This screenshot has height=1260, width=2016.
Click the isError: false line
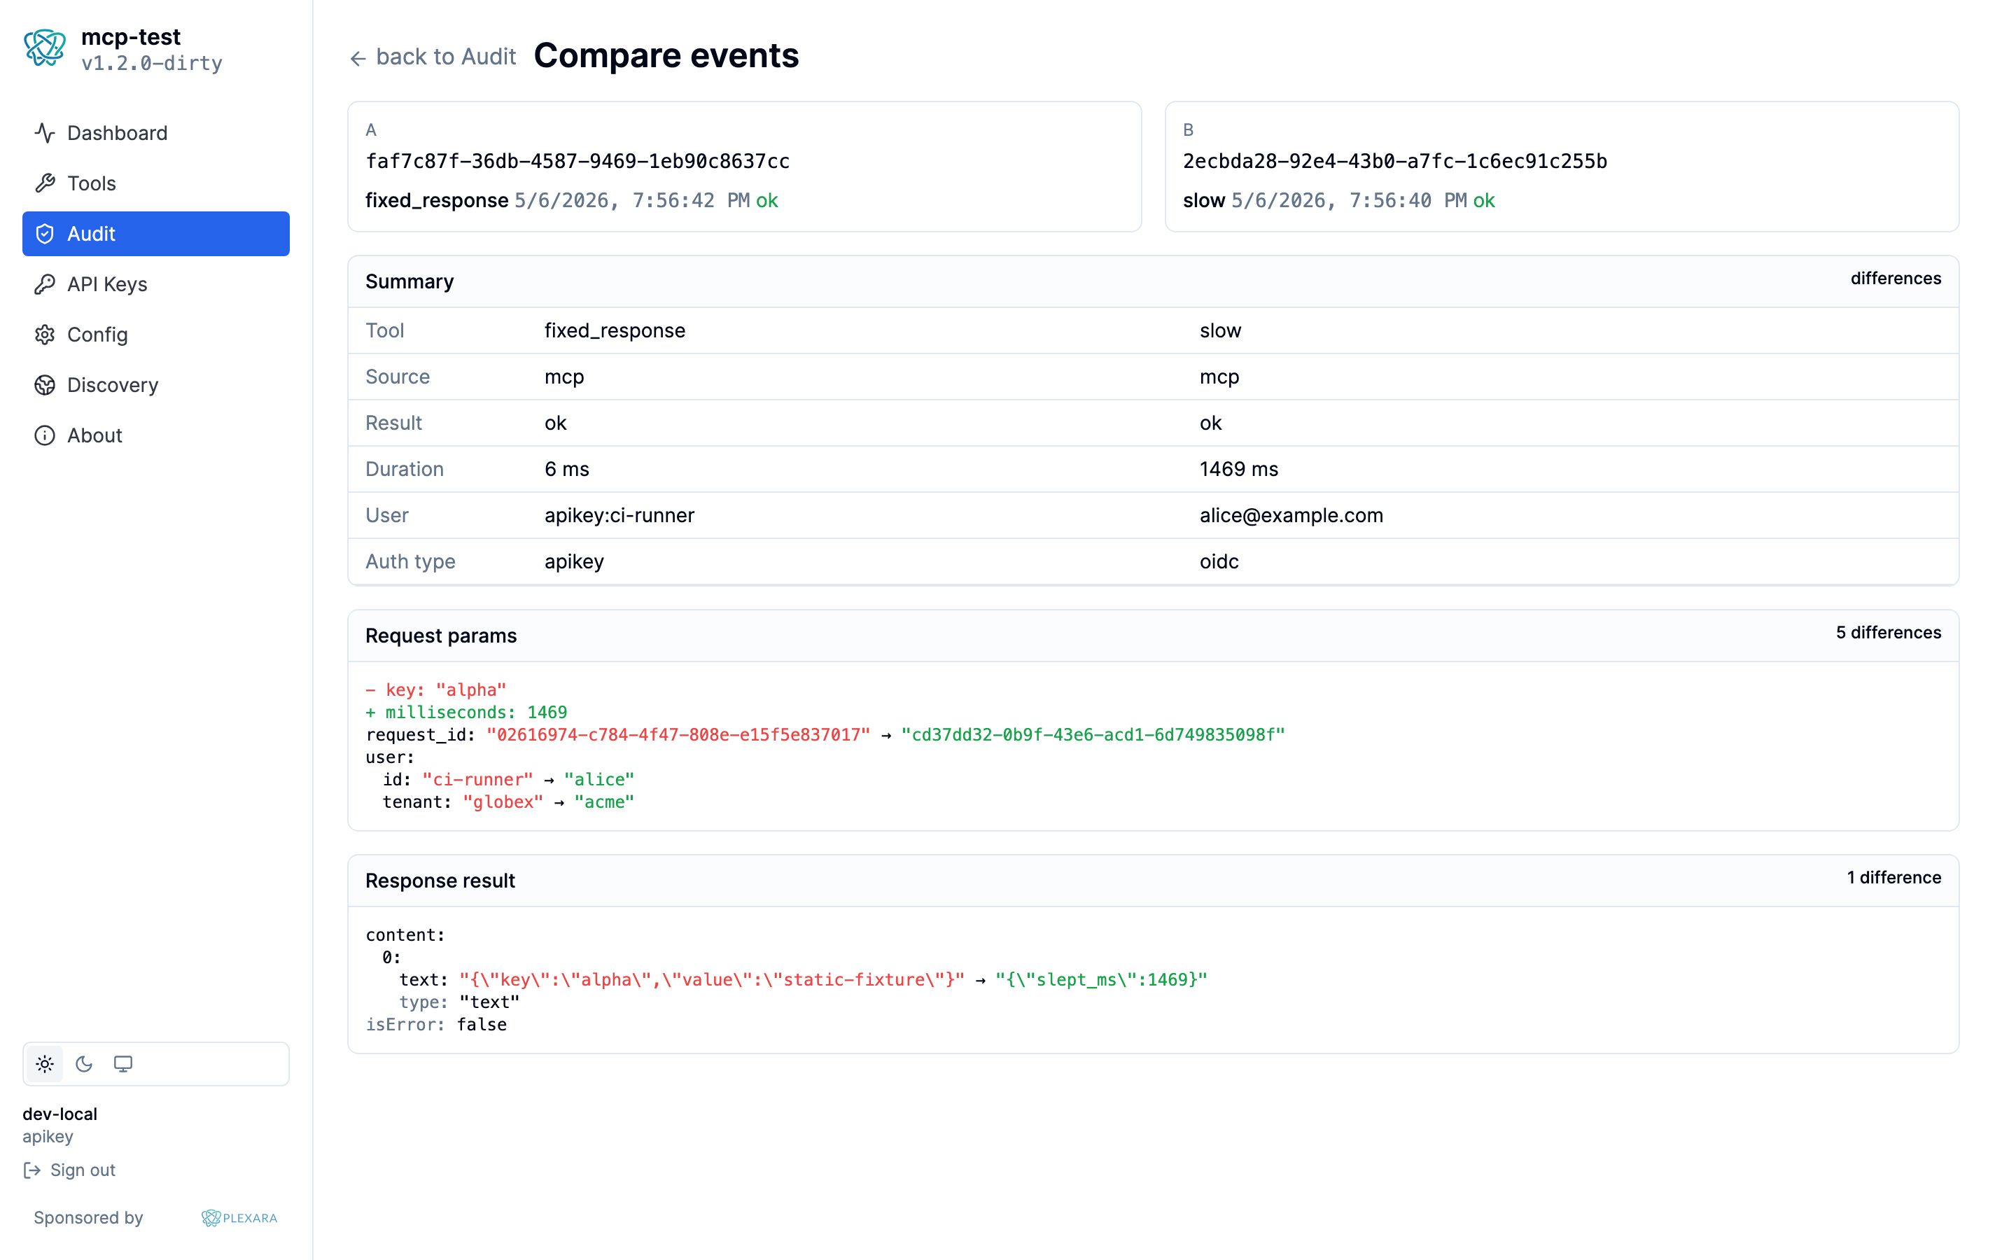pos(435,1025)
